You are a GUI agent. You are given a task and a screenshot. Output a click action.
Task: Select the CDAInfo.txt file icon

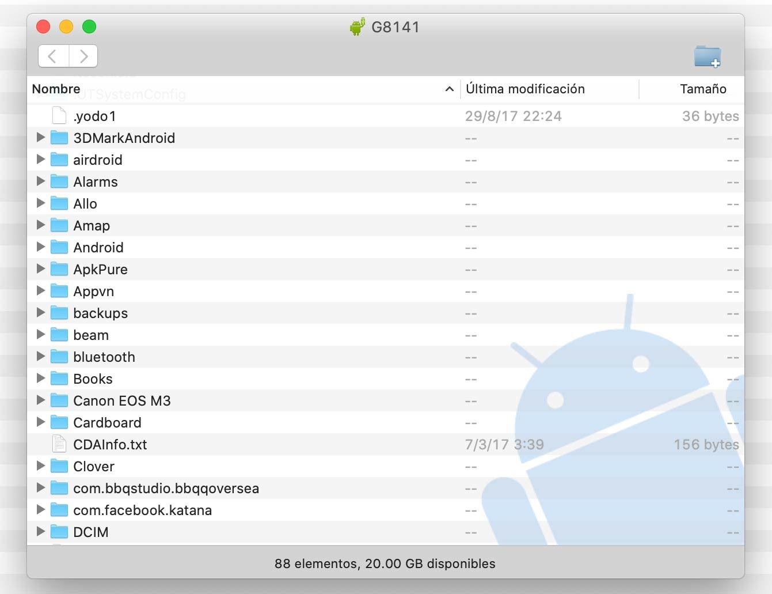point(58,444)
